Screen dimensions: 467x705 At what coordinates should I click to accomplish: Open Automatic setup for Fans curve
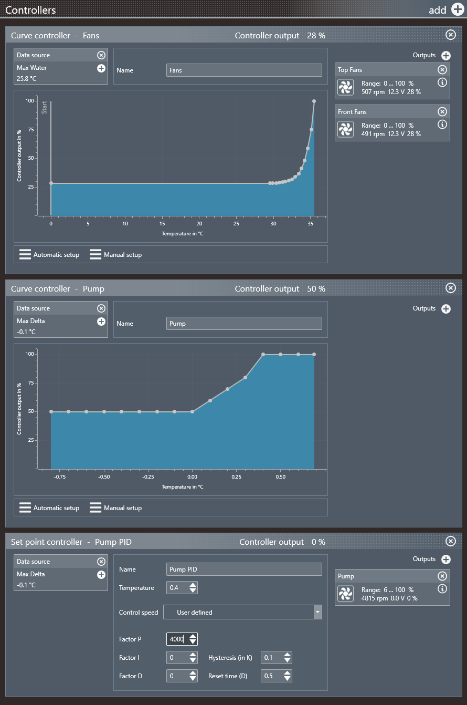click(49, 255)
